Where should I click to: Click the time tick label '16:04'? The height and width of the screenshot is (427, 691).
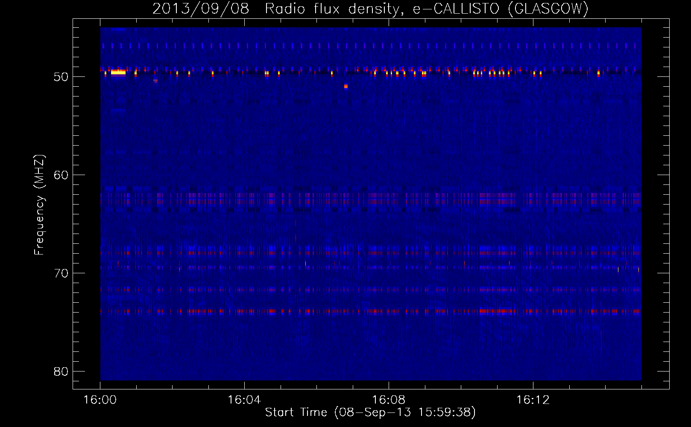244,400
